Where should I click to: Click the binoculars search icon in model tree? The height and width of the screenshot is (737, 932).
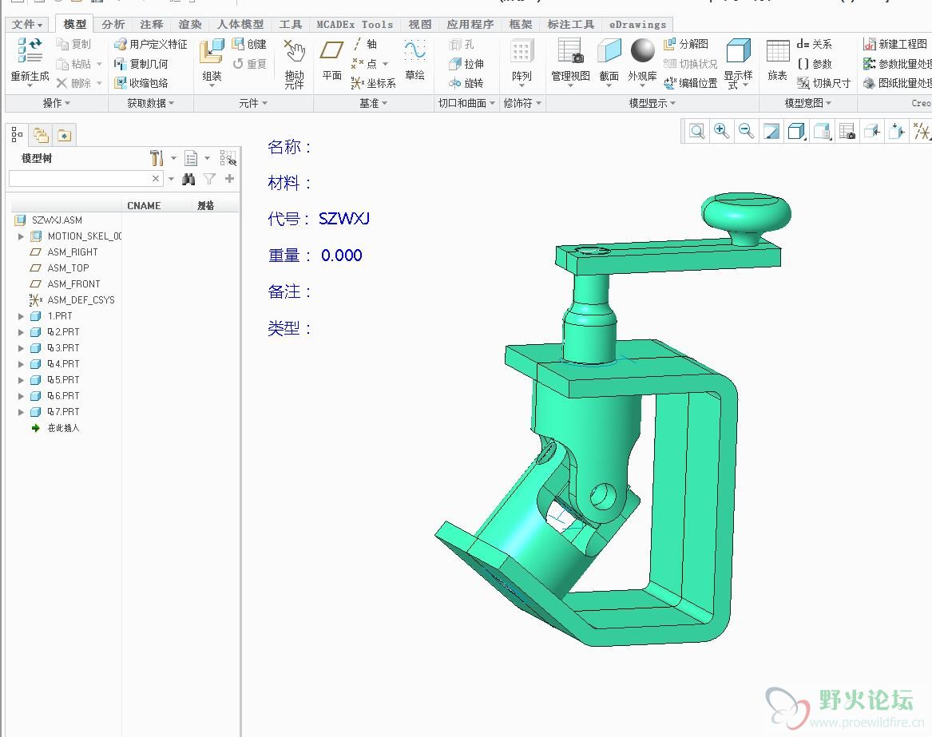pyautogui.click(x=188, y=179)
